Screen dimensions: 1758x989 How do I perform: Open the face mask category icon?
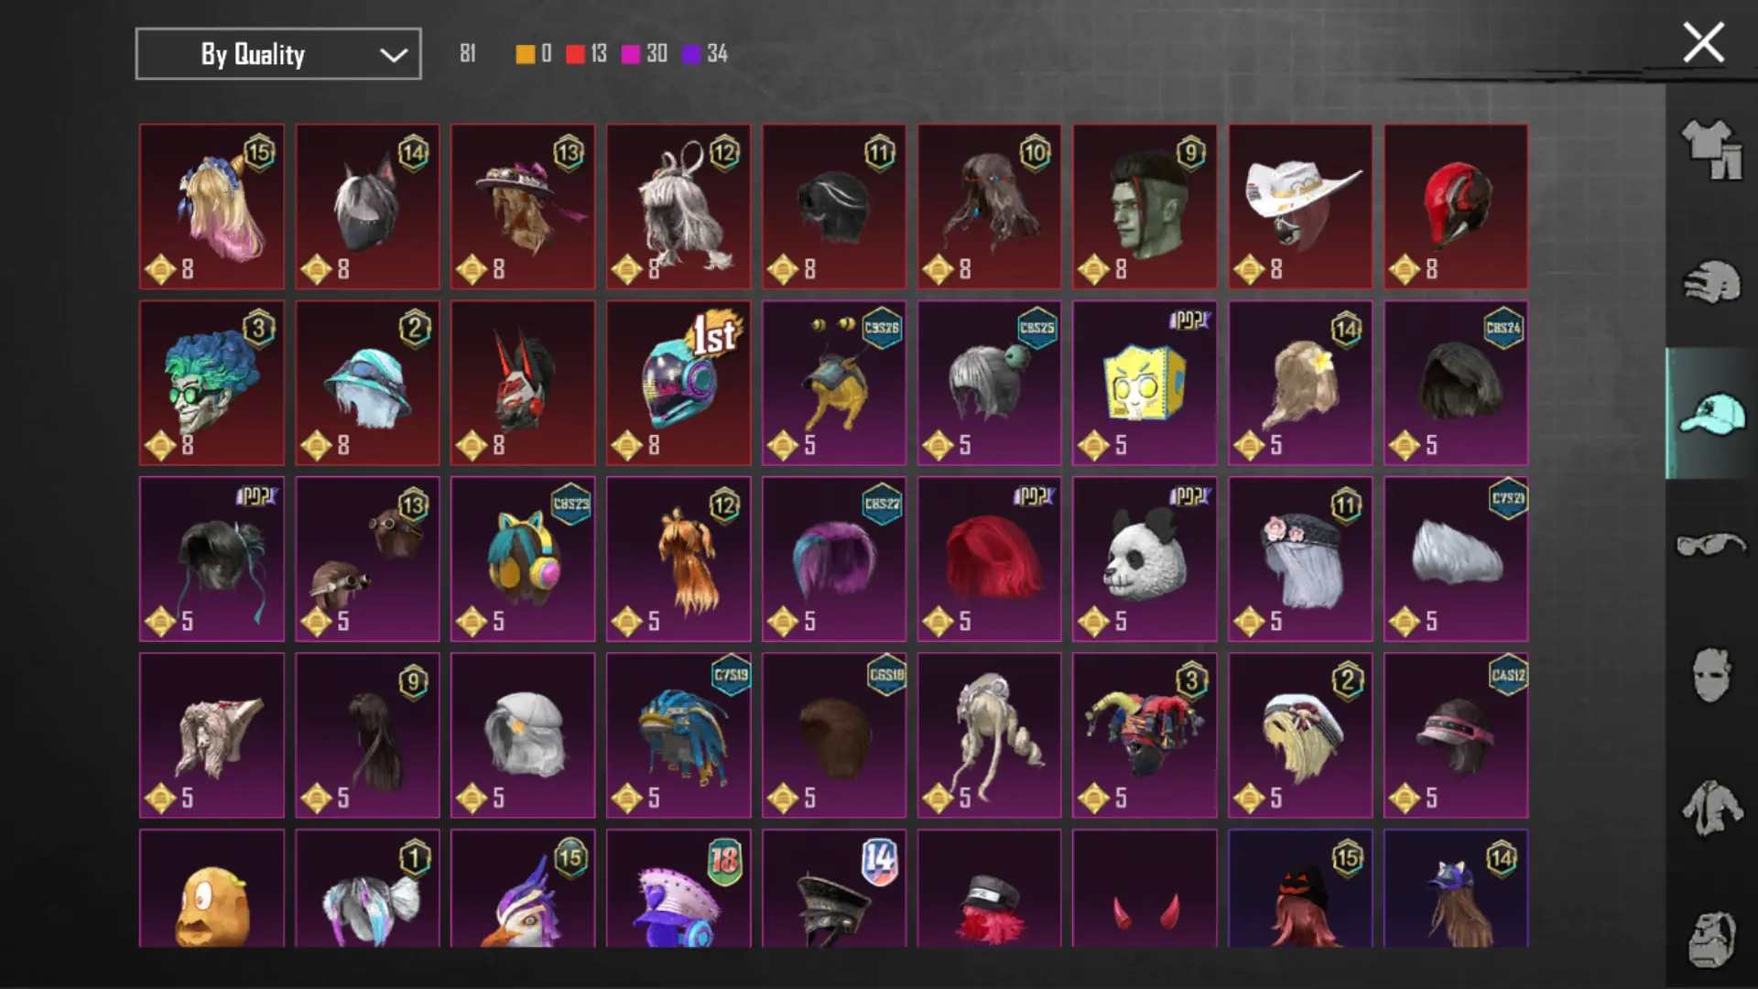tap(1711, 676)
